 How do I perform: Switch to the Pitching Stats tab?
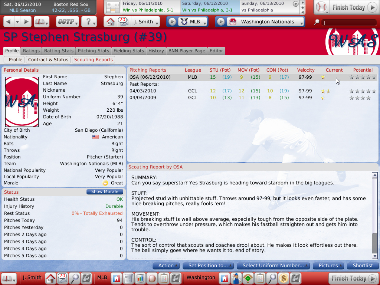(x=94, y=51)
